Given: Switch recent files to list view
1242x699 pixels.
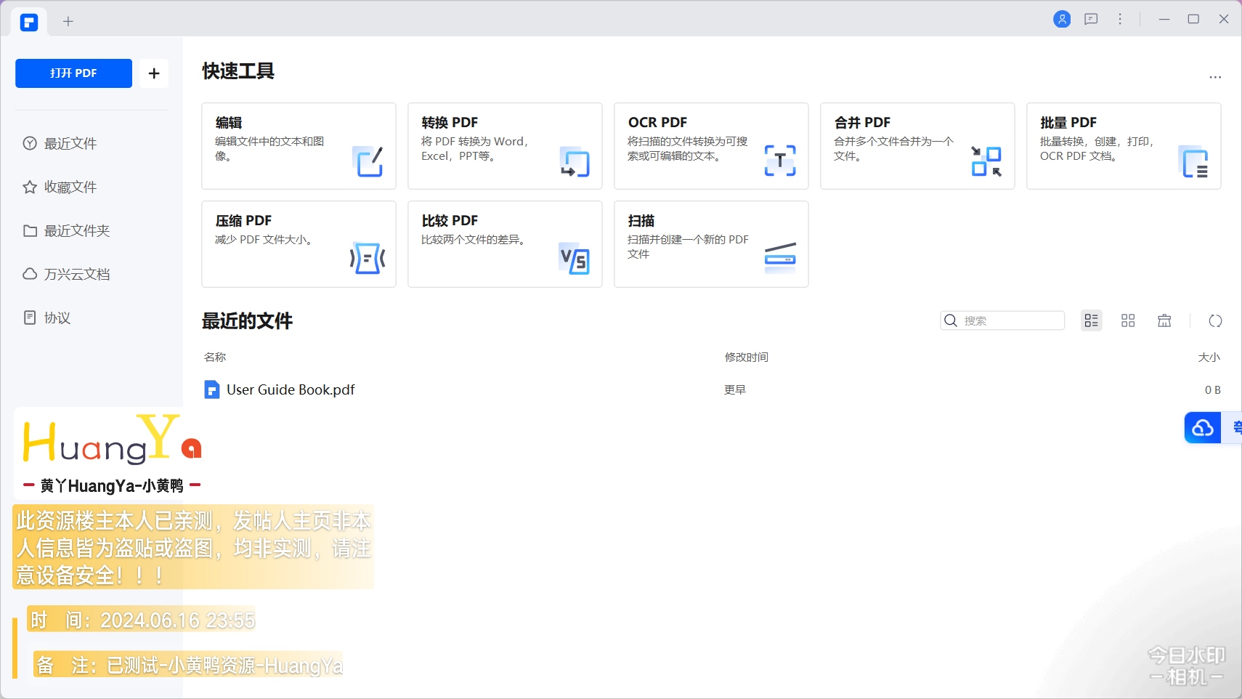Looking at the screenshot, I should (1091, 320).
